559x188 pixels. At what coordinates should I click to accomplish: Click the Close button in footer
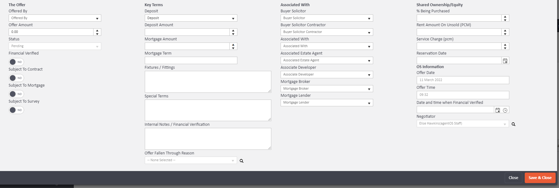click(x=513, y=178)
